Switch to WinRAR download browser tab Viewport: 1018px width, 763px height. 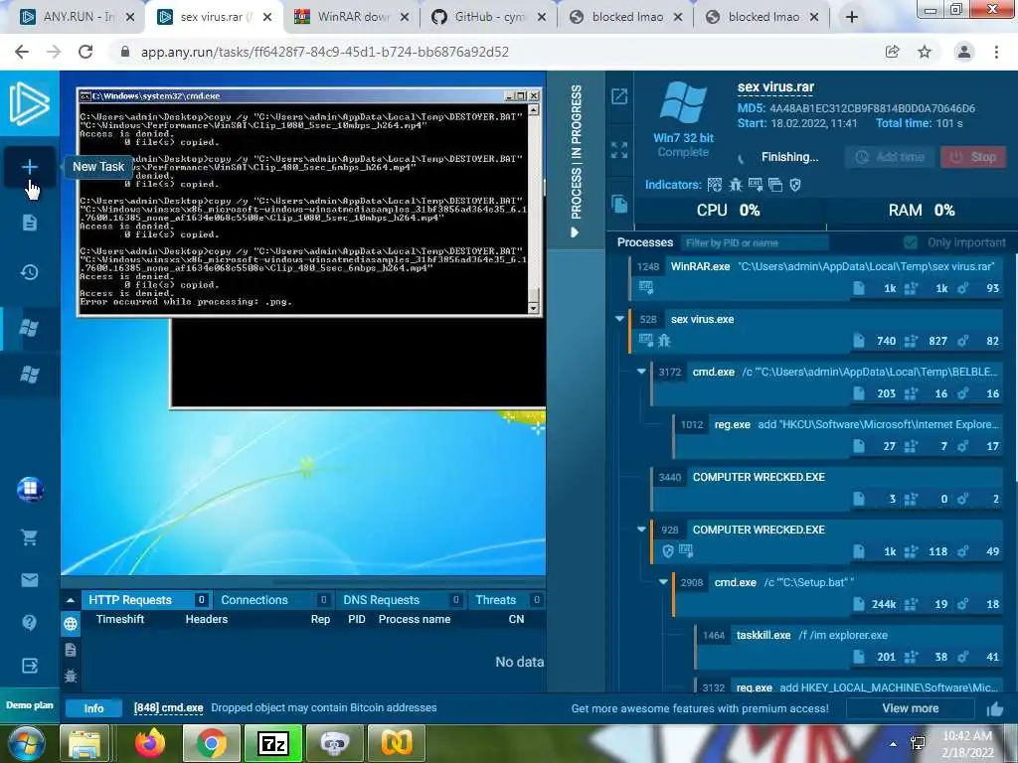(x=351, y=17)
